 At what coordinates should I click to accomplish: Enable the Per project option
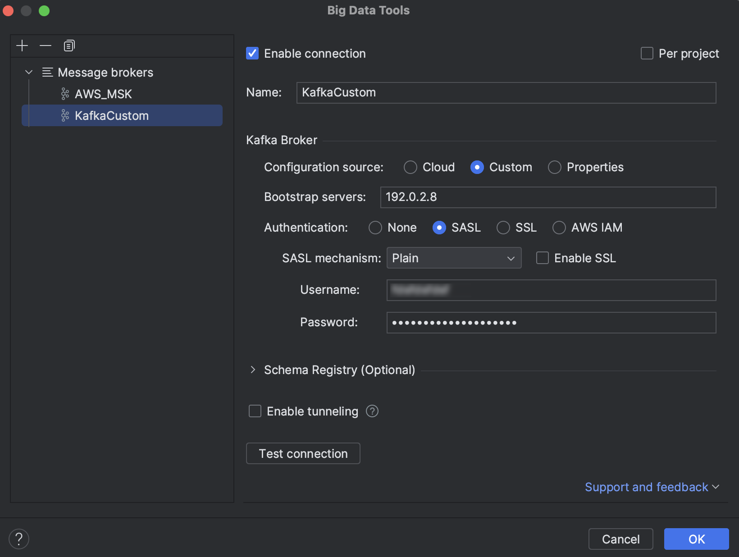[x=647, y=53]
